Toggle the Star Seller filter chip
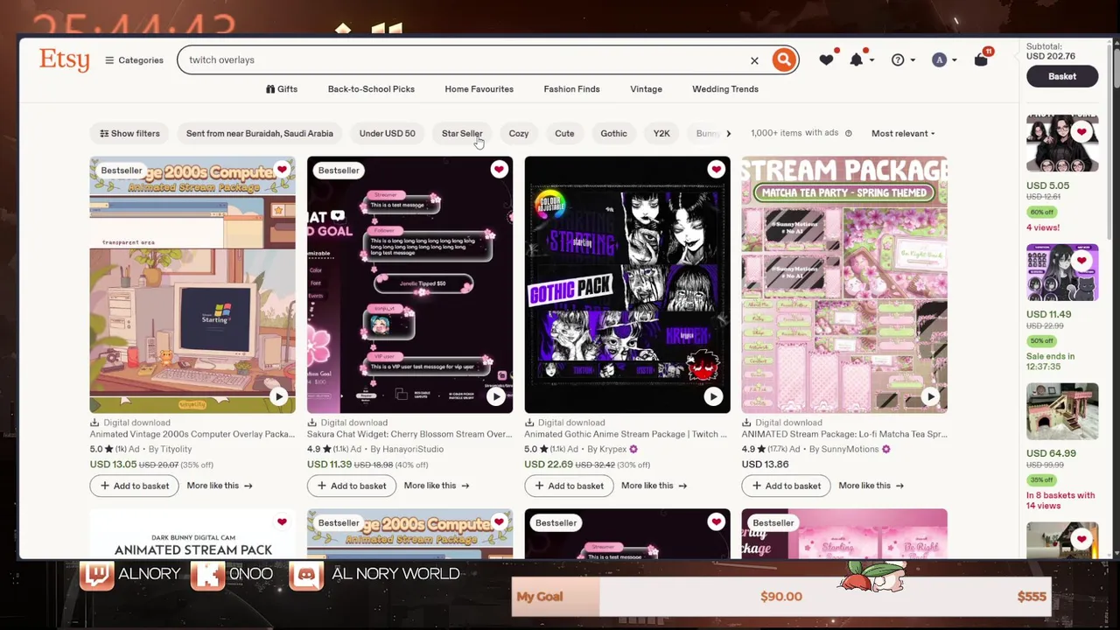 pyautogui.click(x=462, y=133)
